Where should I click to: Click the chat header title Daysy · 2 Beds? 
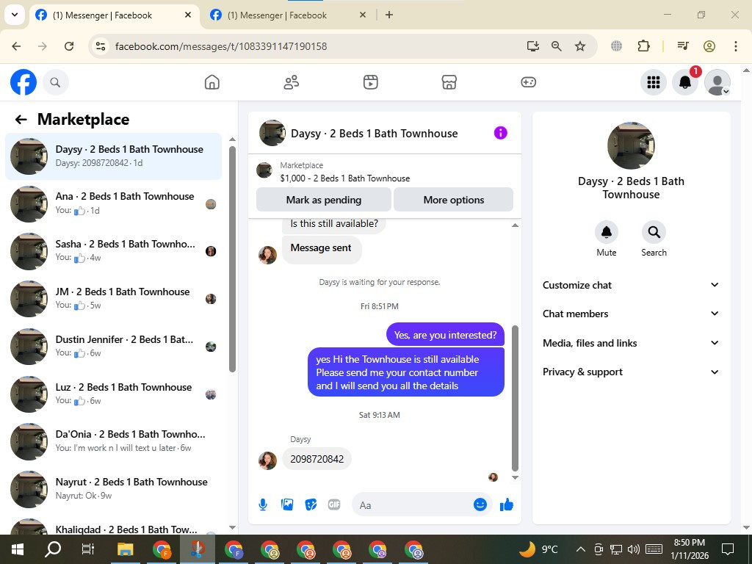374,134
